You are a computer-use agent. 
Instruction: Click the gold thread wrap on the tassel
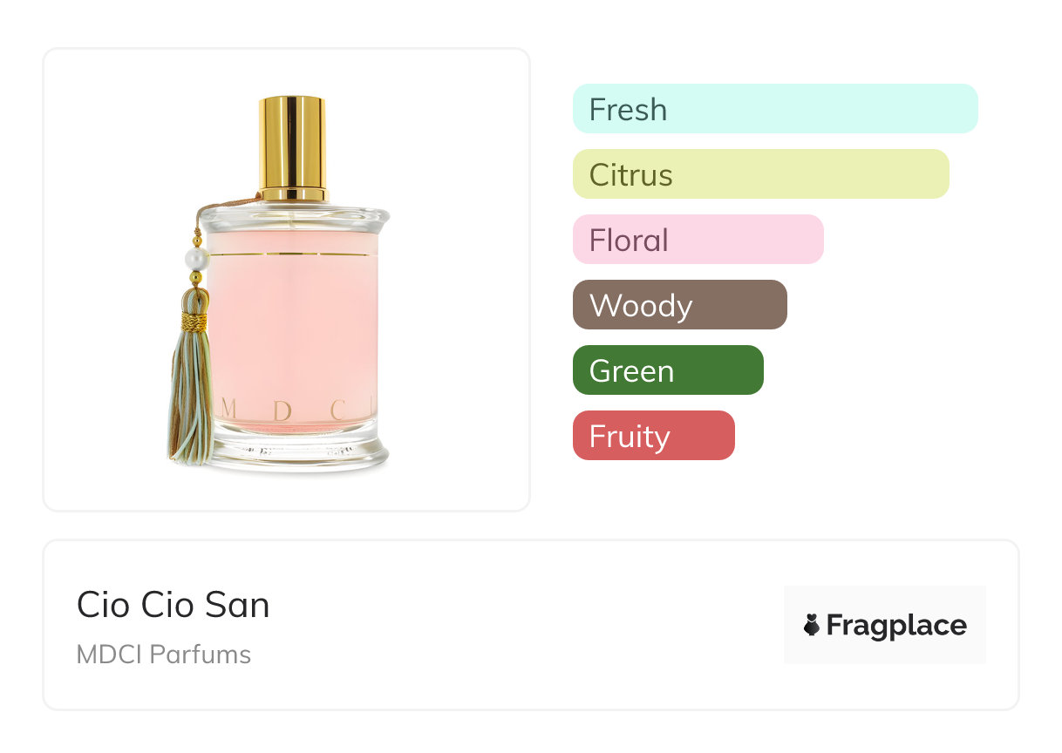click(x=194, y=322)
